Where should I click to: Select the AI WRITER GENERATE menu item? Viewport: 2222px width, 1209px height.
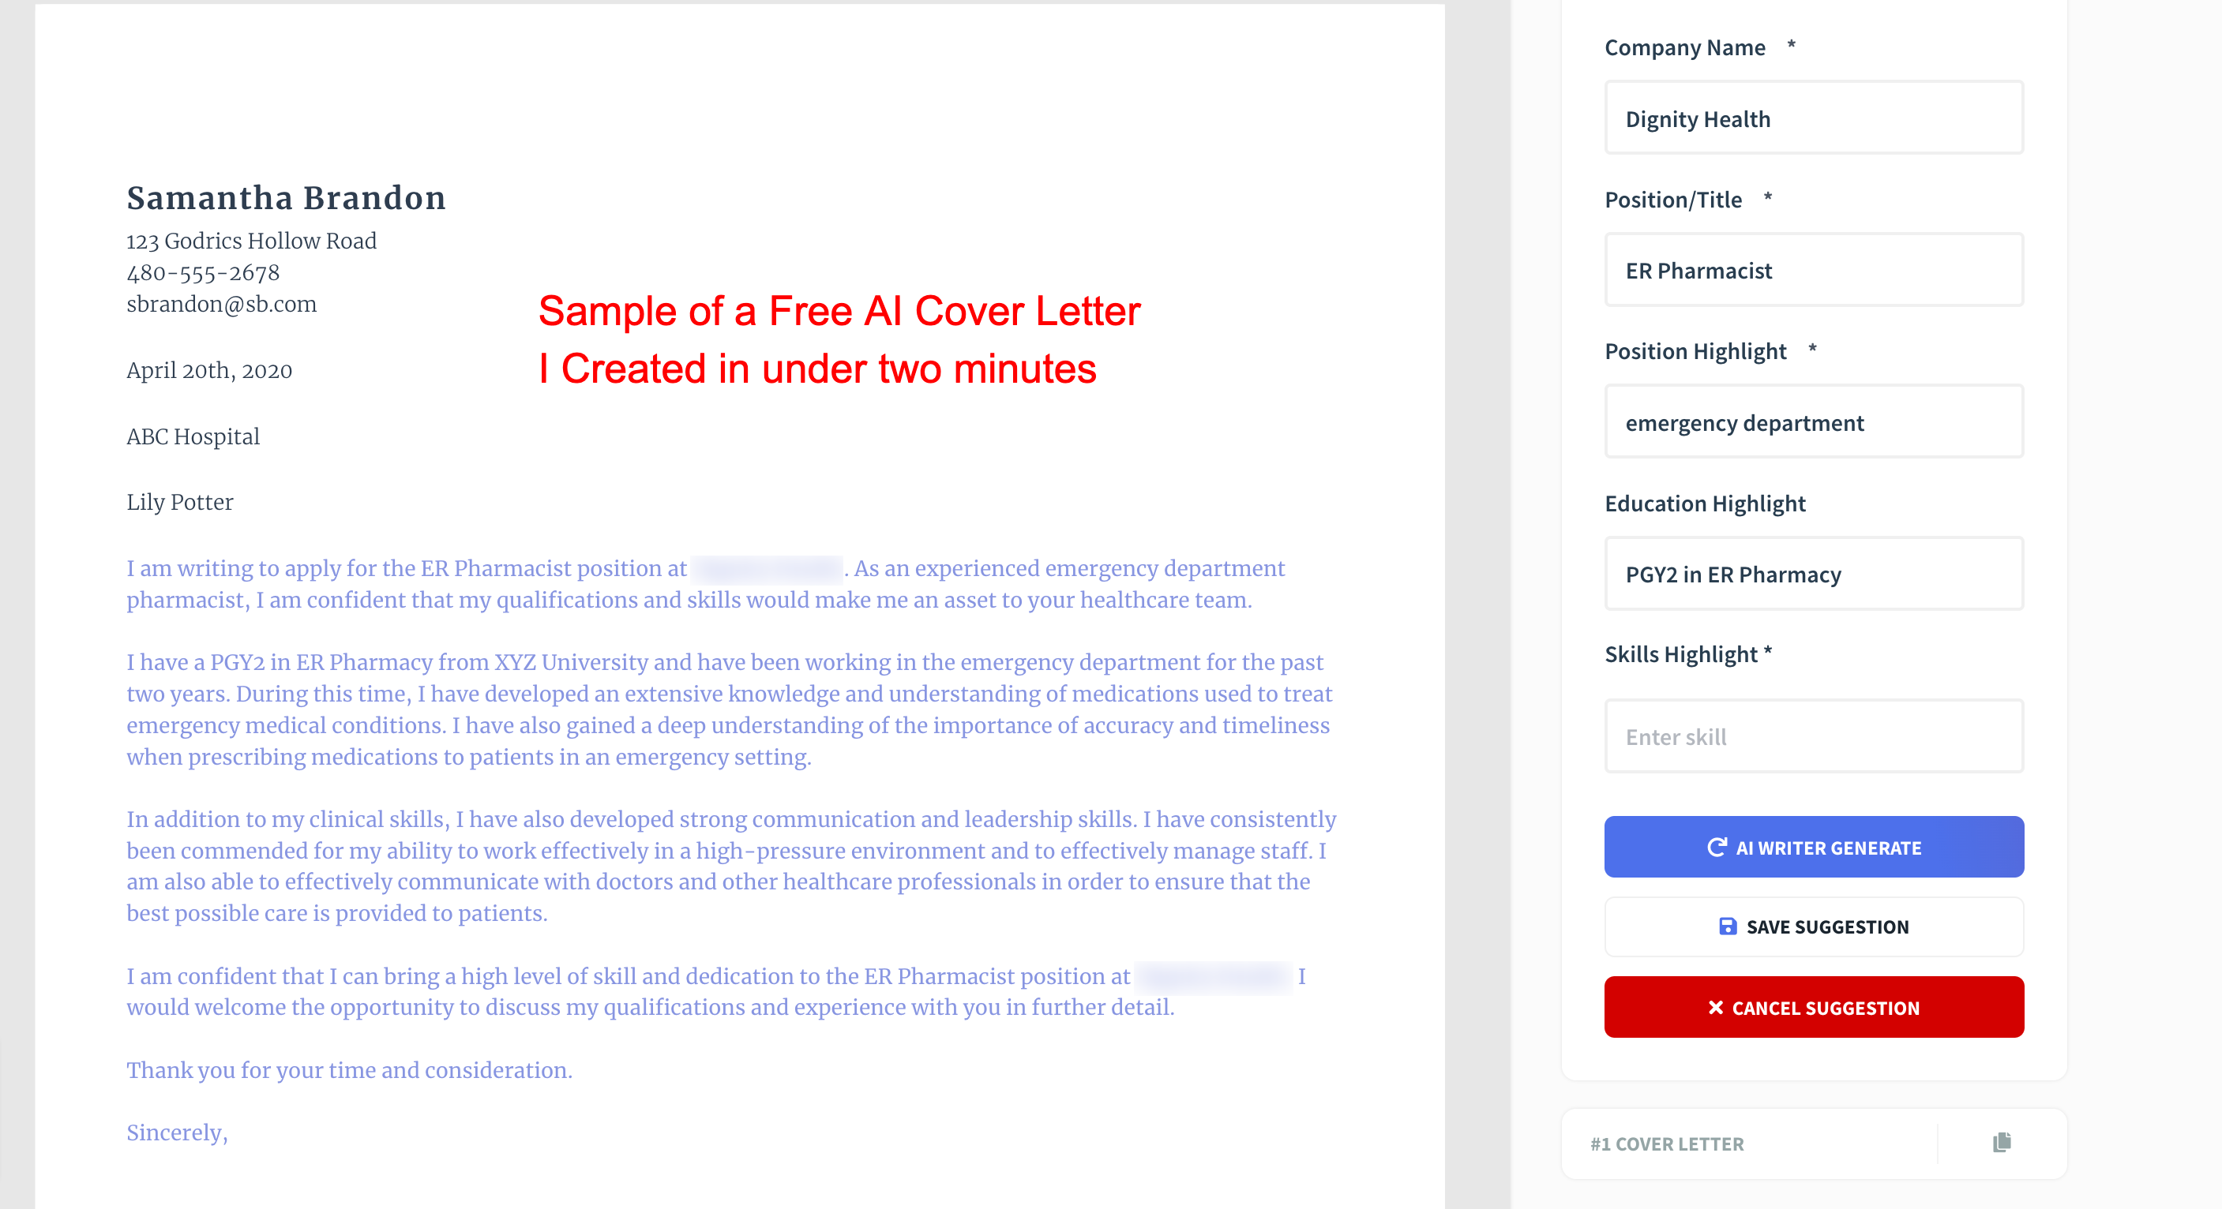(x=1814, y=846)
